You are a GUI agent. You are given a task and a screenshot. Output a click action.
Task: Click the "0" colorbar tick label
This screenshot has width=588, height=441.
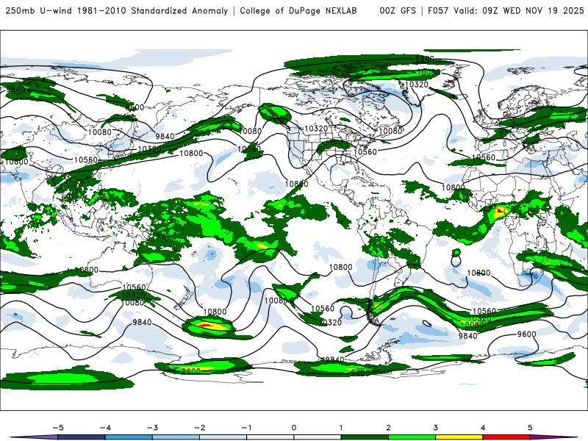(293, 428)
